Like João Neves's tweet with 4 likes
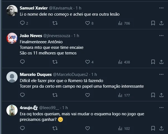Viewport: 168px width, 134px height. tap(87, 62)
